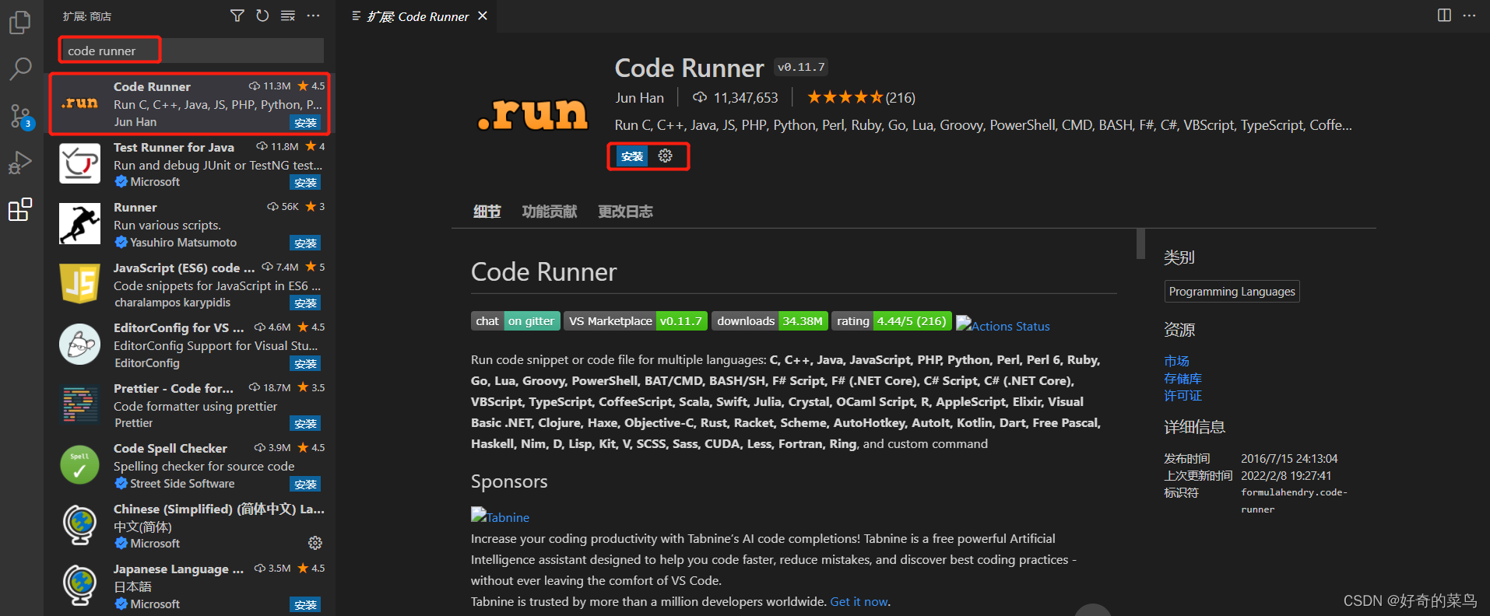Screen dimensions: 1490x616
Task: Click the star rating (216) in header
Action: point(861,98)
